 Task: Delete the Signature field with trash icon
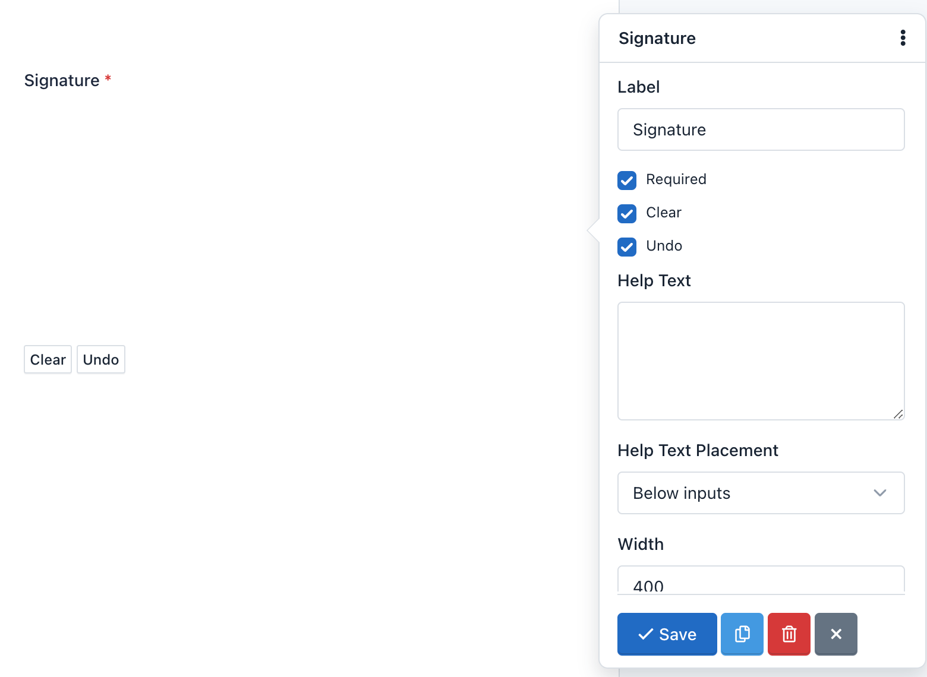click(789, 634)
